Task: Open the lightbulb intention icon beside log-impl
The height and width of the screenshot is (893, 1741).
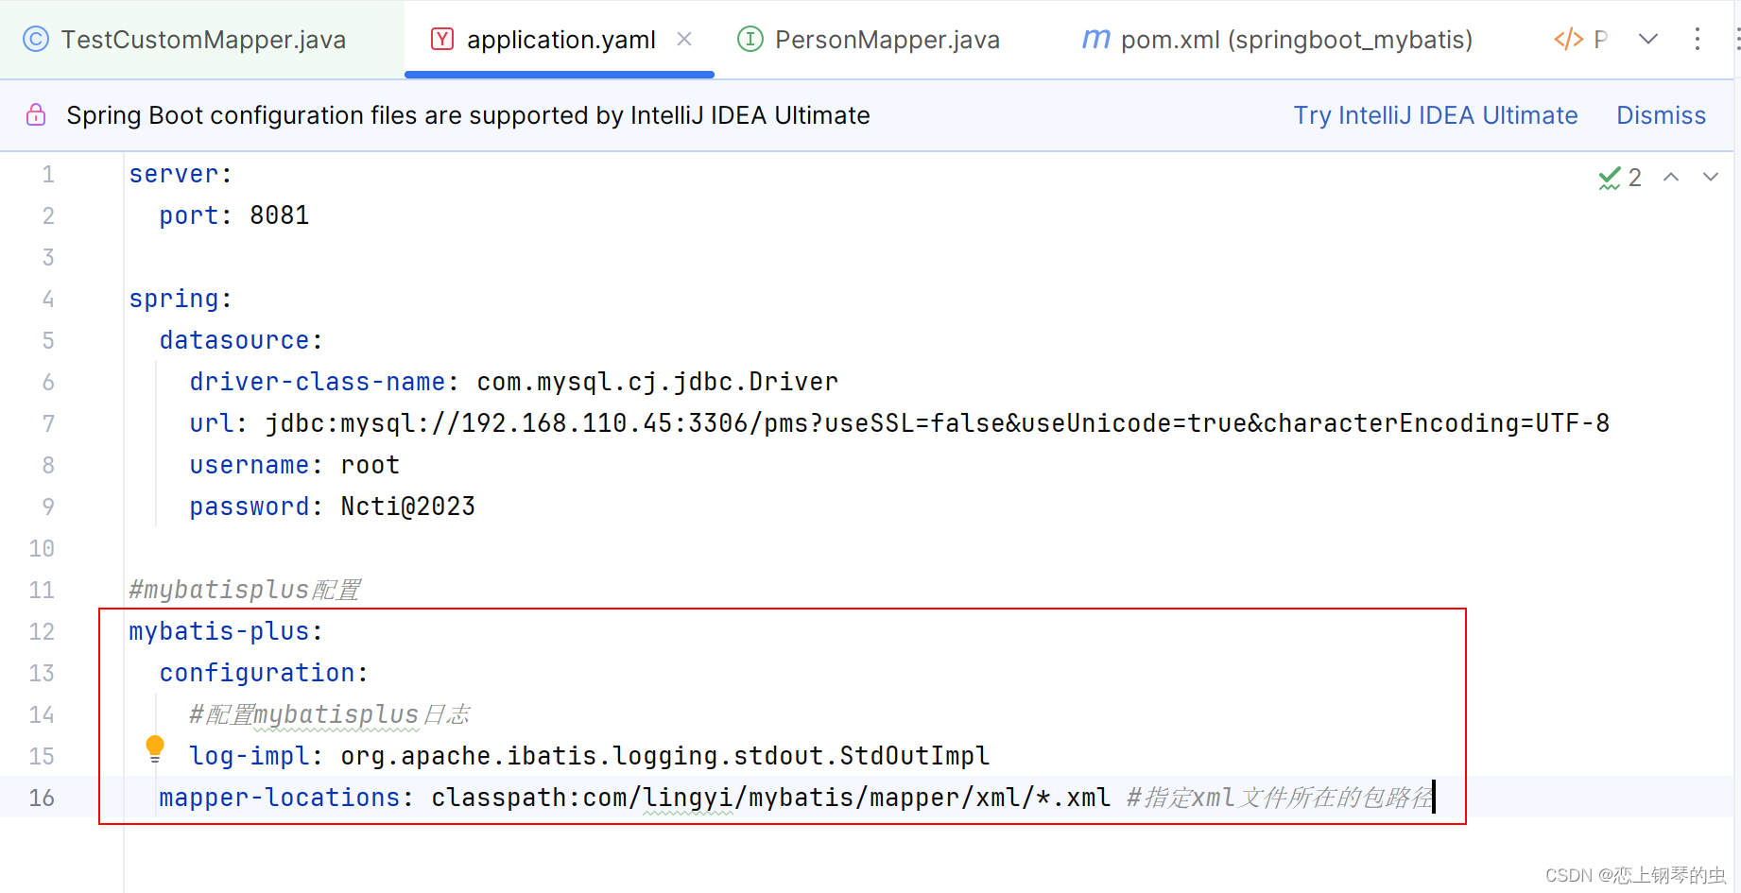Action: point(155,747)
